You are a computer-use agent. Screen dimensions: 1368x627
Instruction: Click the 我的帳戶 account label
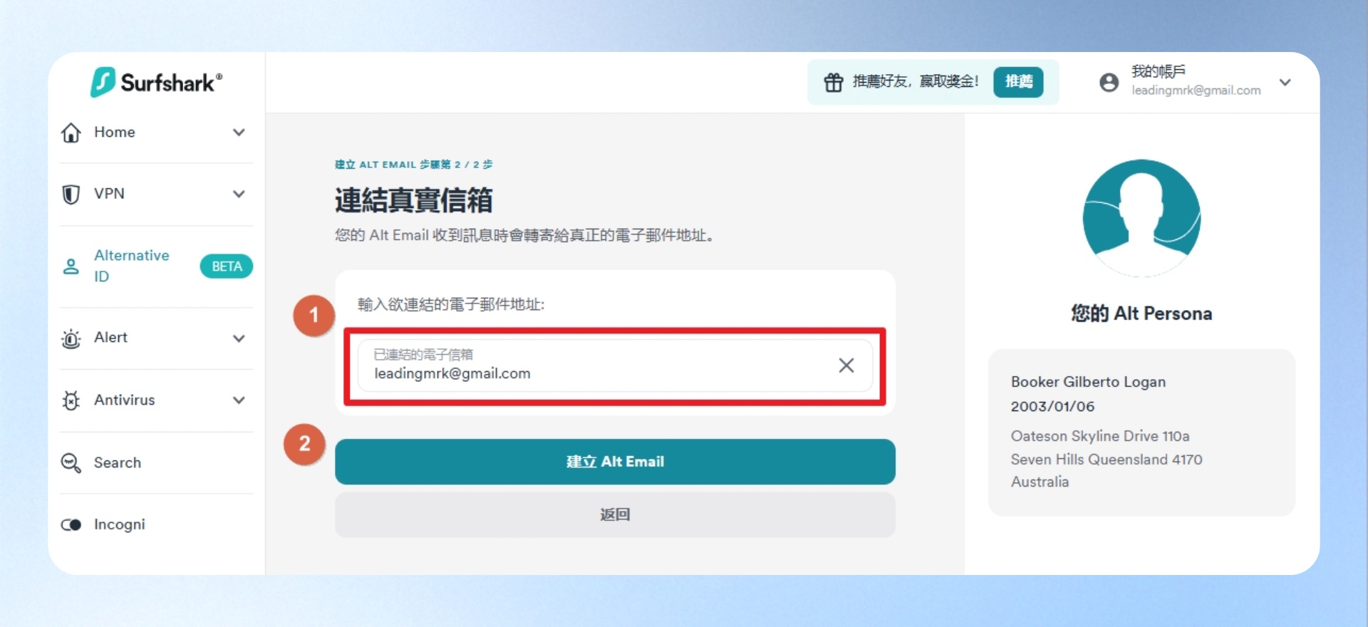click(x=1159, y=71)
